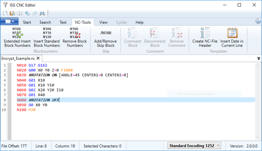Click the editor scrollbar down arrow
Image resolution: width=262 pixels, height=151 pixels.
click(x=258, y=137)
